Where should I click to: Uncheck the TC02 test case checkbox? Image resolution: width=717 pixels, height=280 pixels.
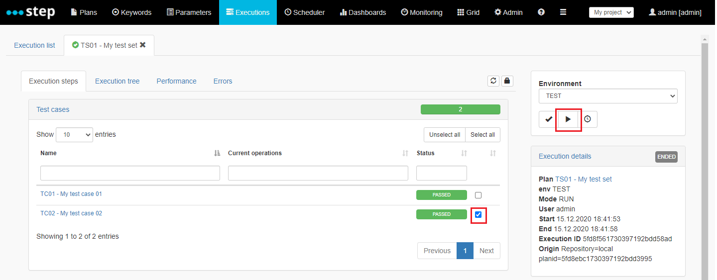coord(478,214)
